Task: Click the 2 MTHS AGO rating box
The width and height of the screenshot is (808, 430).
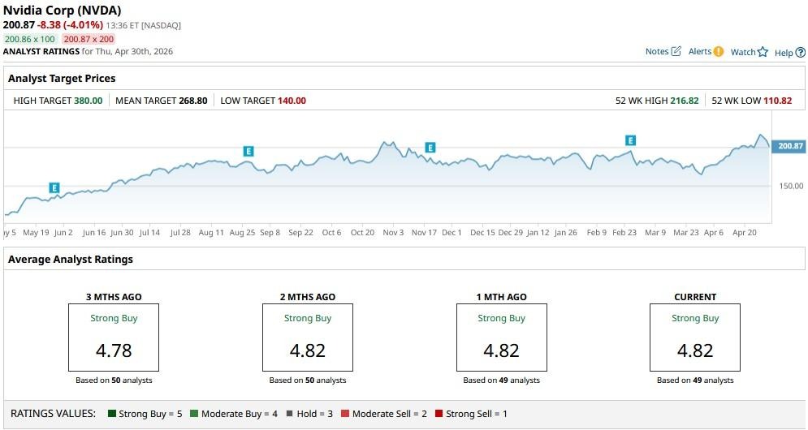Action: [308, 338]
